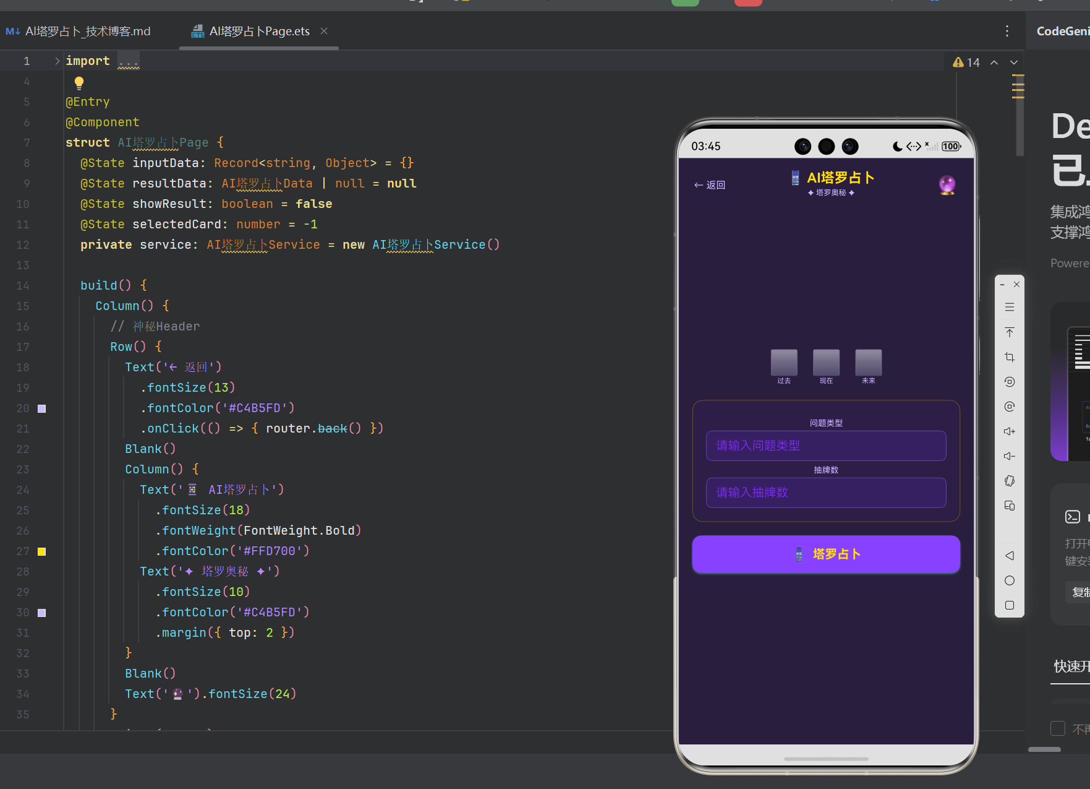Click the emulator rotate-left icon
The image size is (1090, 789).
[1010, 382]
